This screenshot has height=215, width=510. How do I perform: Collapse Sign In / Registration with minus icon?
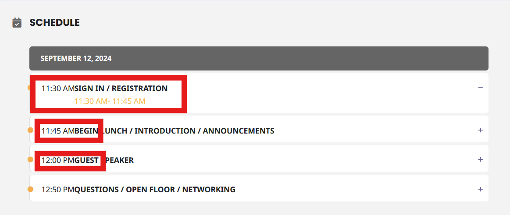(x=480, y=88)
